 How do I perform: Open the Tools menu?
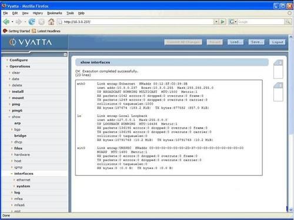click(70, 13)
